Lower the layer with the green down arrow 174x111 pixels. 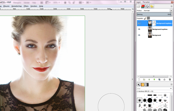point(154,79)
